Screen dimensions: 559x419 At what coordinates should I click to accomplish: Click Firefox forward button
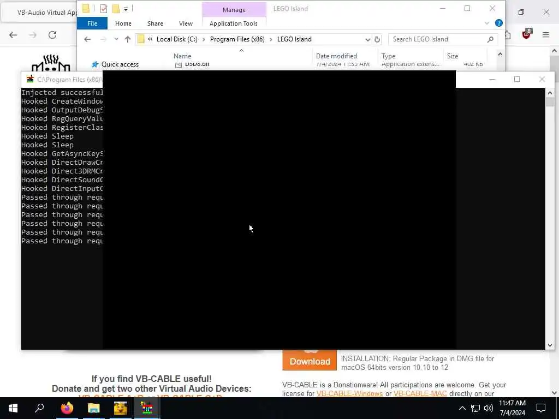(32, 35)
